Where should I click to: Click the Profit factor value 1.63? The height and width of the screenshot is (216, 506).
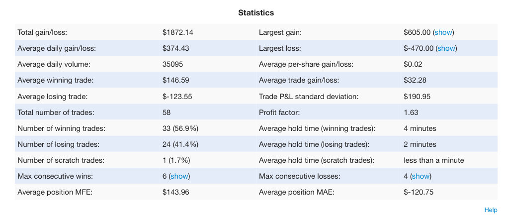[x=411, y=112]
